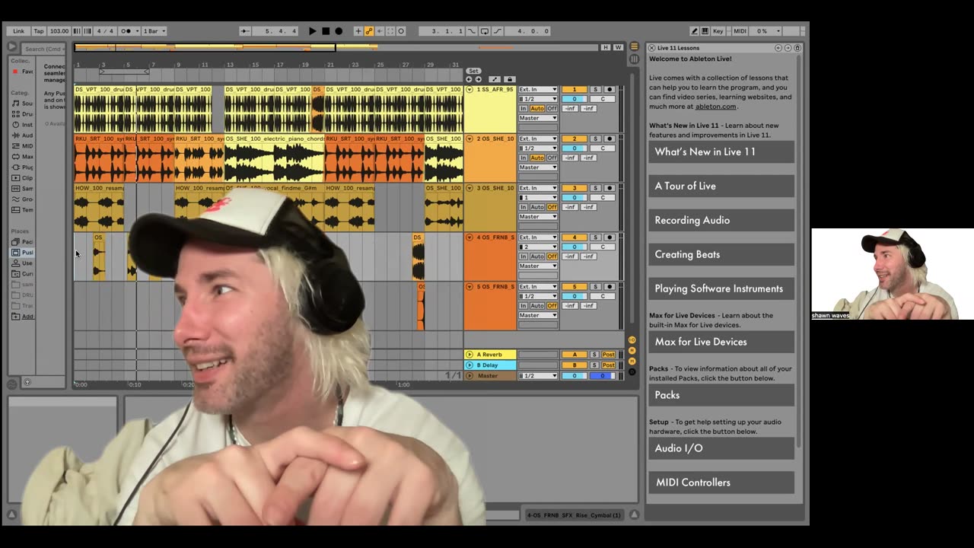Go to next lesson page arrow

click(x=788, y=48)
